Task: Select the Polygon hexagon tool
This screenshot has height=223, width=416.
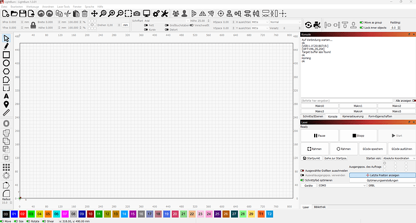Action: point(6,72)
